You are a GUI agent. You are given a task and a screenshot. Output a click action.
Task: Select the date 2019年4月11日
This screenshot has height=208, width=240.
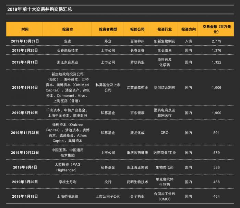point(25,62)
